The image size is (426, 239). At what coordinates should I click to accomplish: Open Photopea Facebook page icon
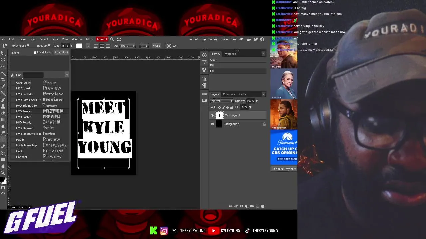[262, 39]
